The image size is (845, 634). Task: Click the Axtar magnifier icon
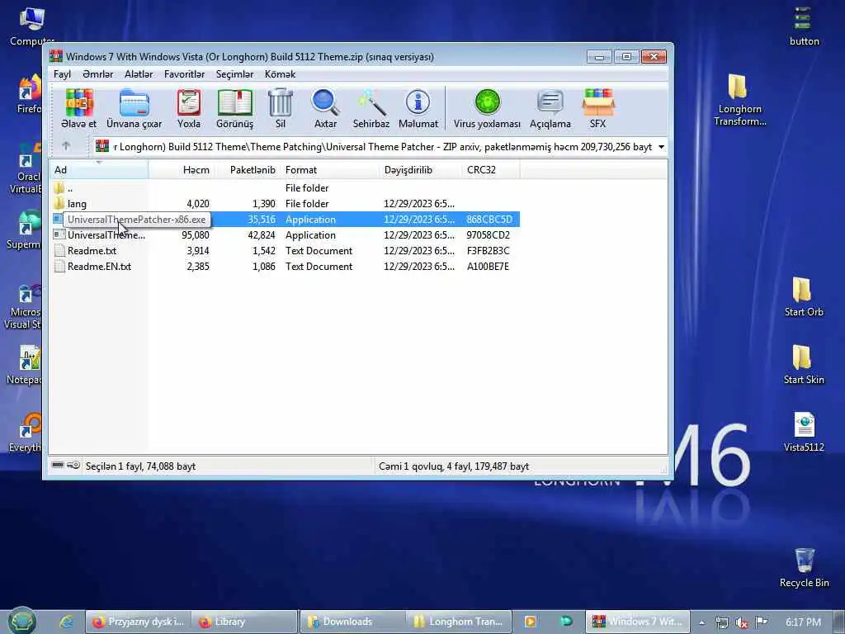coord(325,109)
